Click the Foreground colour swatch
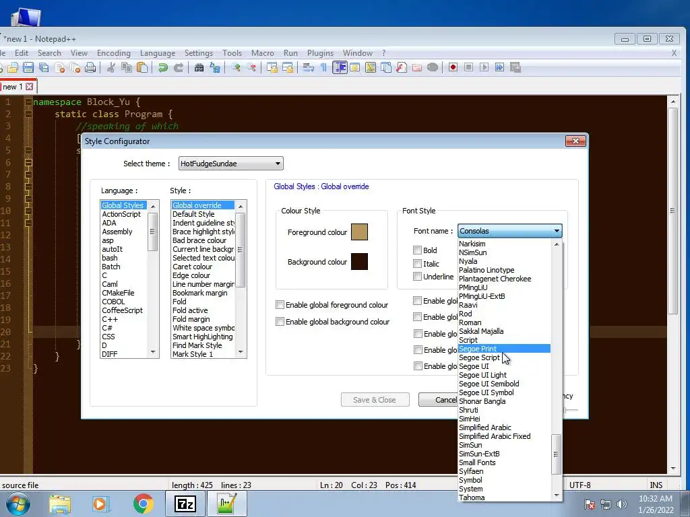The image size is (690, 517). [359, 232]
